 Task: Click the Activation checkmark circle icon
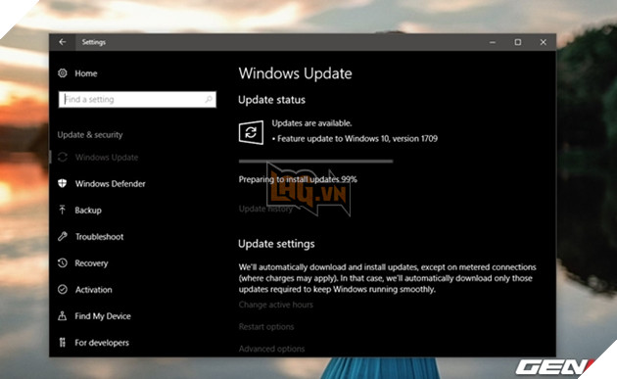click(x=63, y=290)
